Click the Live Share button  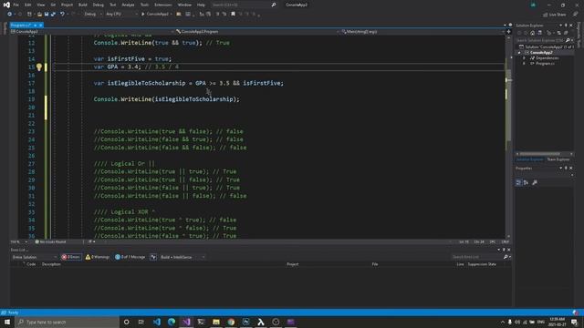tap(555, 15)
